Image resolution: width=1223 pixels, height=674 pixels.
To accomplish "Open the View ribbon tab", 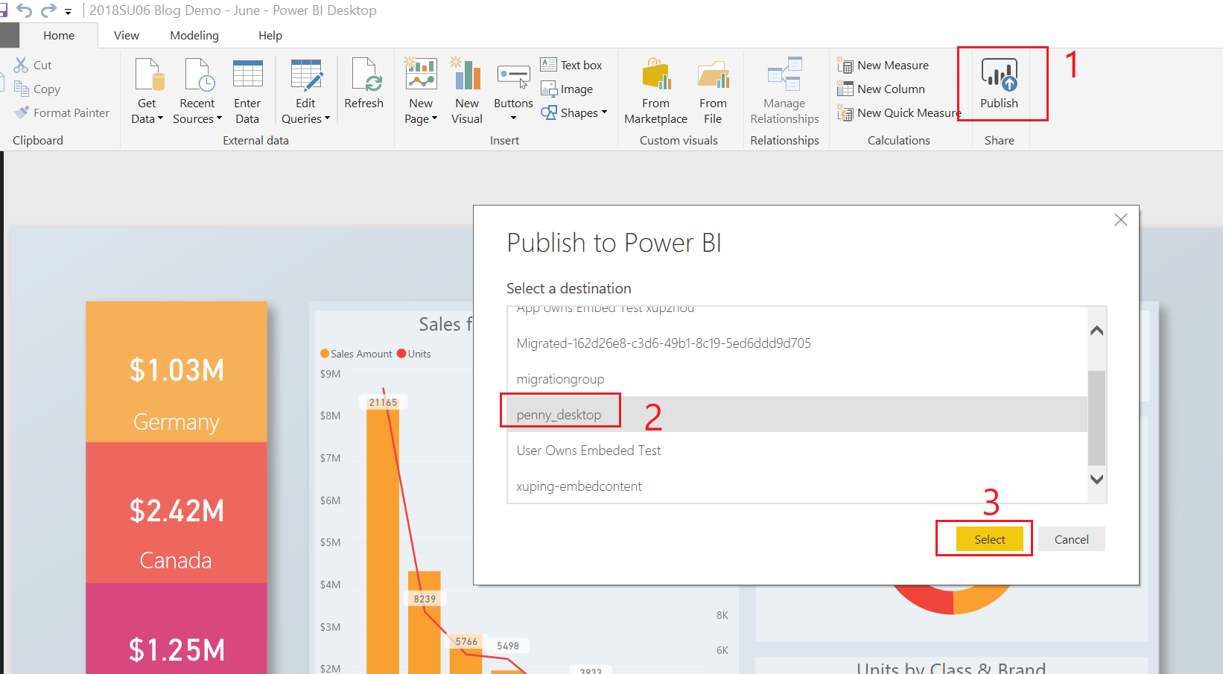I will (x=126, y=36).
